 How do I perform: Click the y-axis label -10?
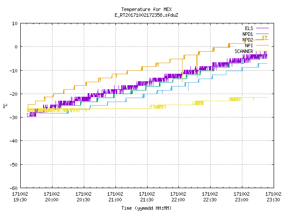pos(14,71)
